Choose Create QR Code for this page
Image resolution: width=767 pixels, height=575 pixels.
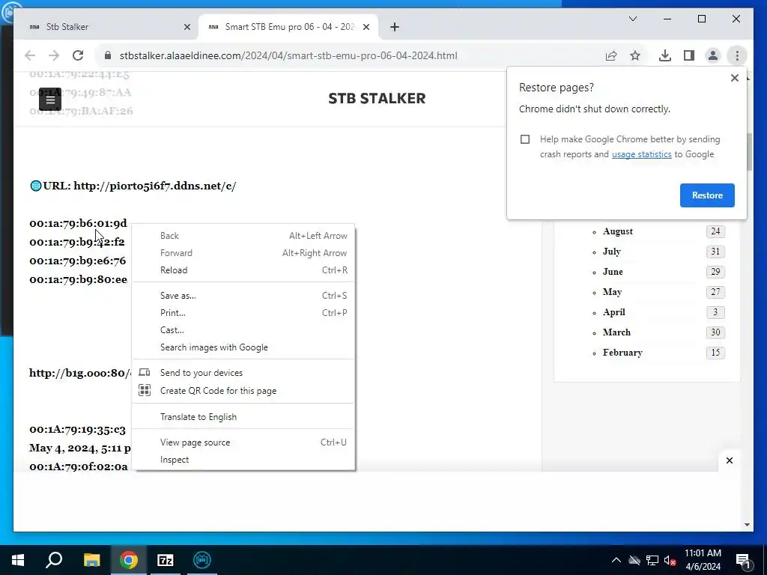(243, 391)
